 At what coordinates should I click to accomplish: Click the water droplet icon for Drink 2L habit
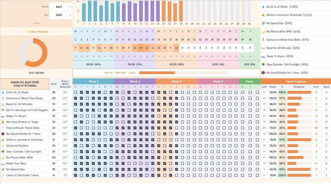click(x=3, y=92)
